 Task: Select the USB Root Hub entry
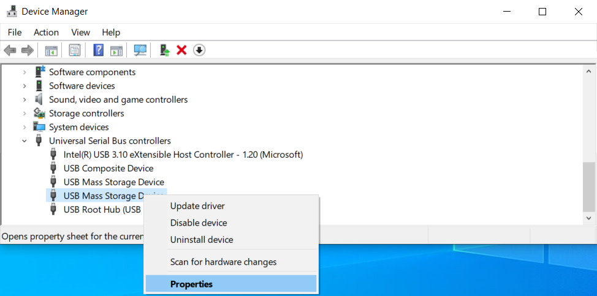tap(102, 209)
